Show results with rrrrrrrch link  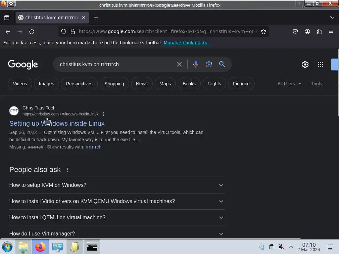pyautogui.click(x=93, y=147)
